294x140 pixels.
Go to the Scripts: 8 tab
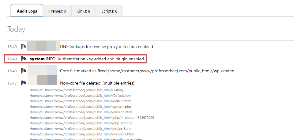(109, 11)
